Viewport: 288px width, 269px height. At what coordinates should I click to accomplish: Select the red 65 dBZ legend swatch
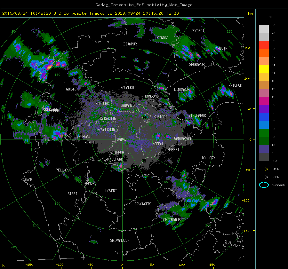(264, 45)
